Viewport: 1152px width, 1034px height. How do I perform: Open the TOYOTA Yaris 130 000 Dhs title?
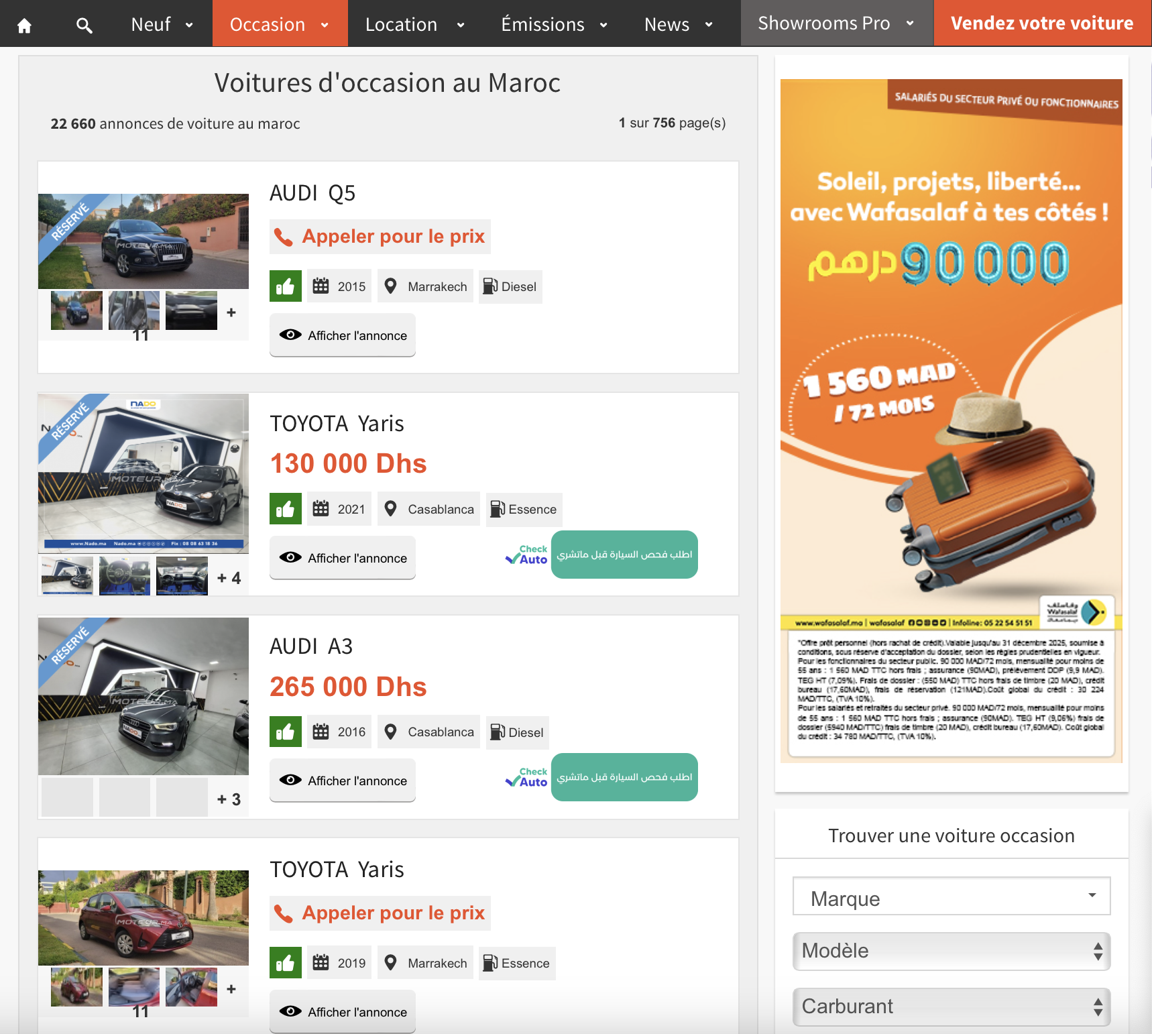337,424
